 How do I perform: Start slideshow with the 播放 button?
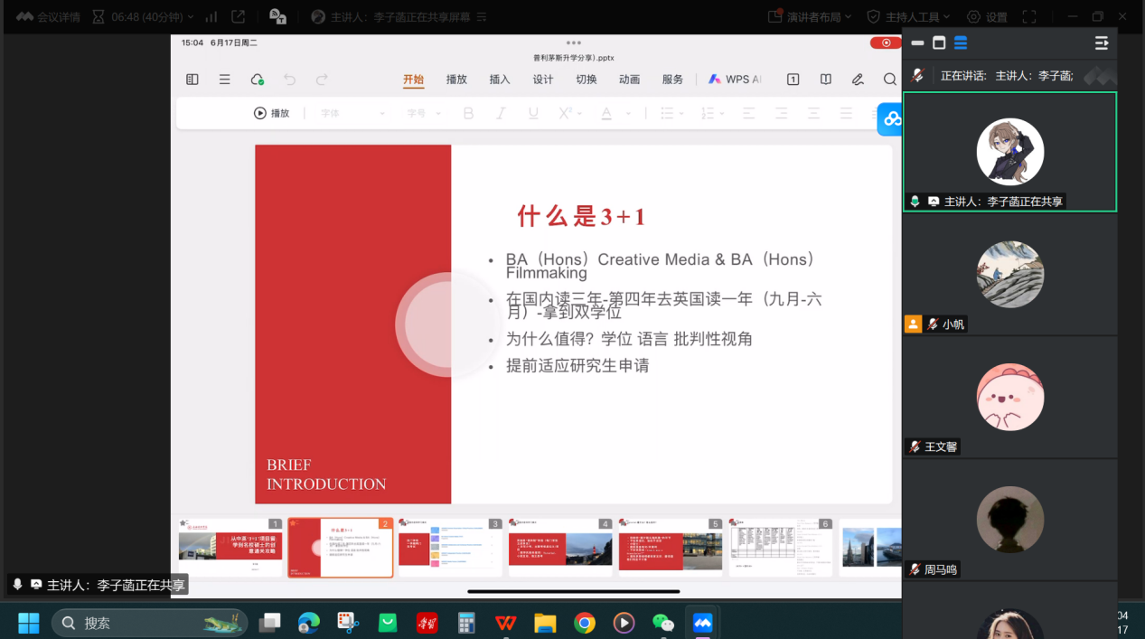coord(271,113)
